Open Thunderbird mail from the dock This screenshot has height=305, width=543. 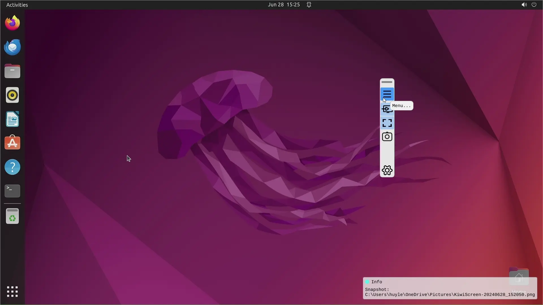(x=12, y=47)
